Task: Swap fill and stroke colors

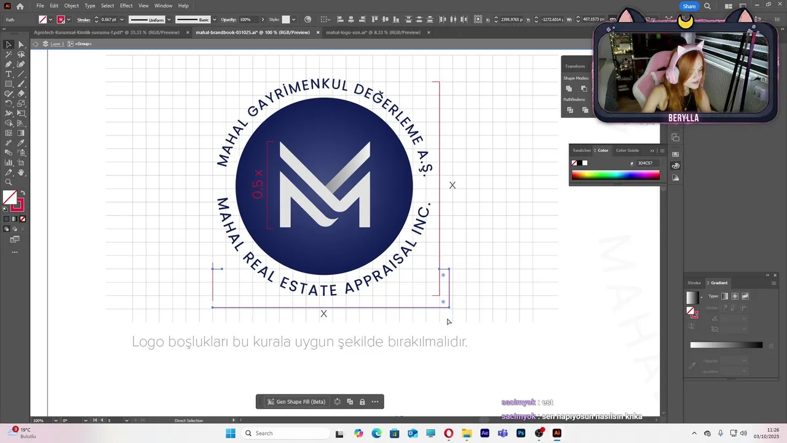Action: [x=23, y=193]
